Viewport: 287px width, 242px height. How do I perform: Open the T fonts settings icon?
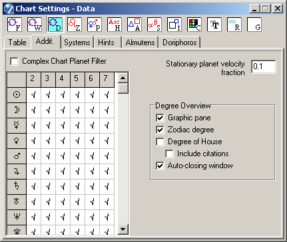coord(214,25)
